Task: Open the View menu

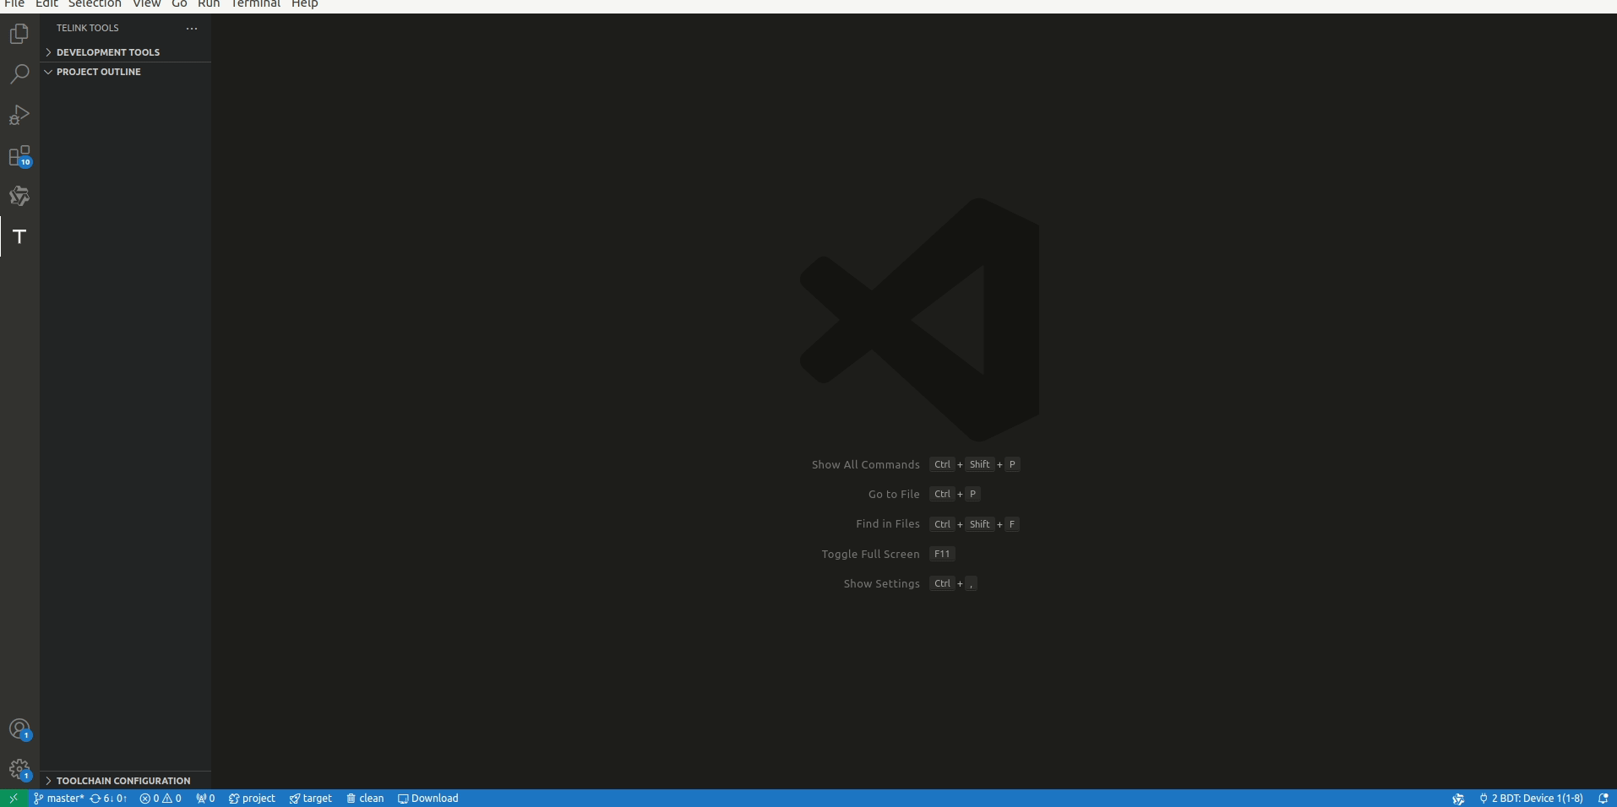Action: [146, 4]
